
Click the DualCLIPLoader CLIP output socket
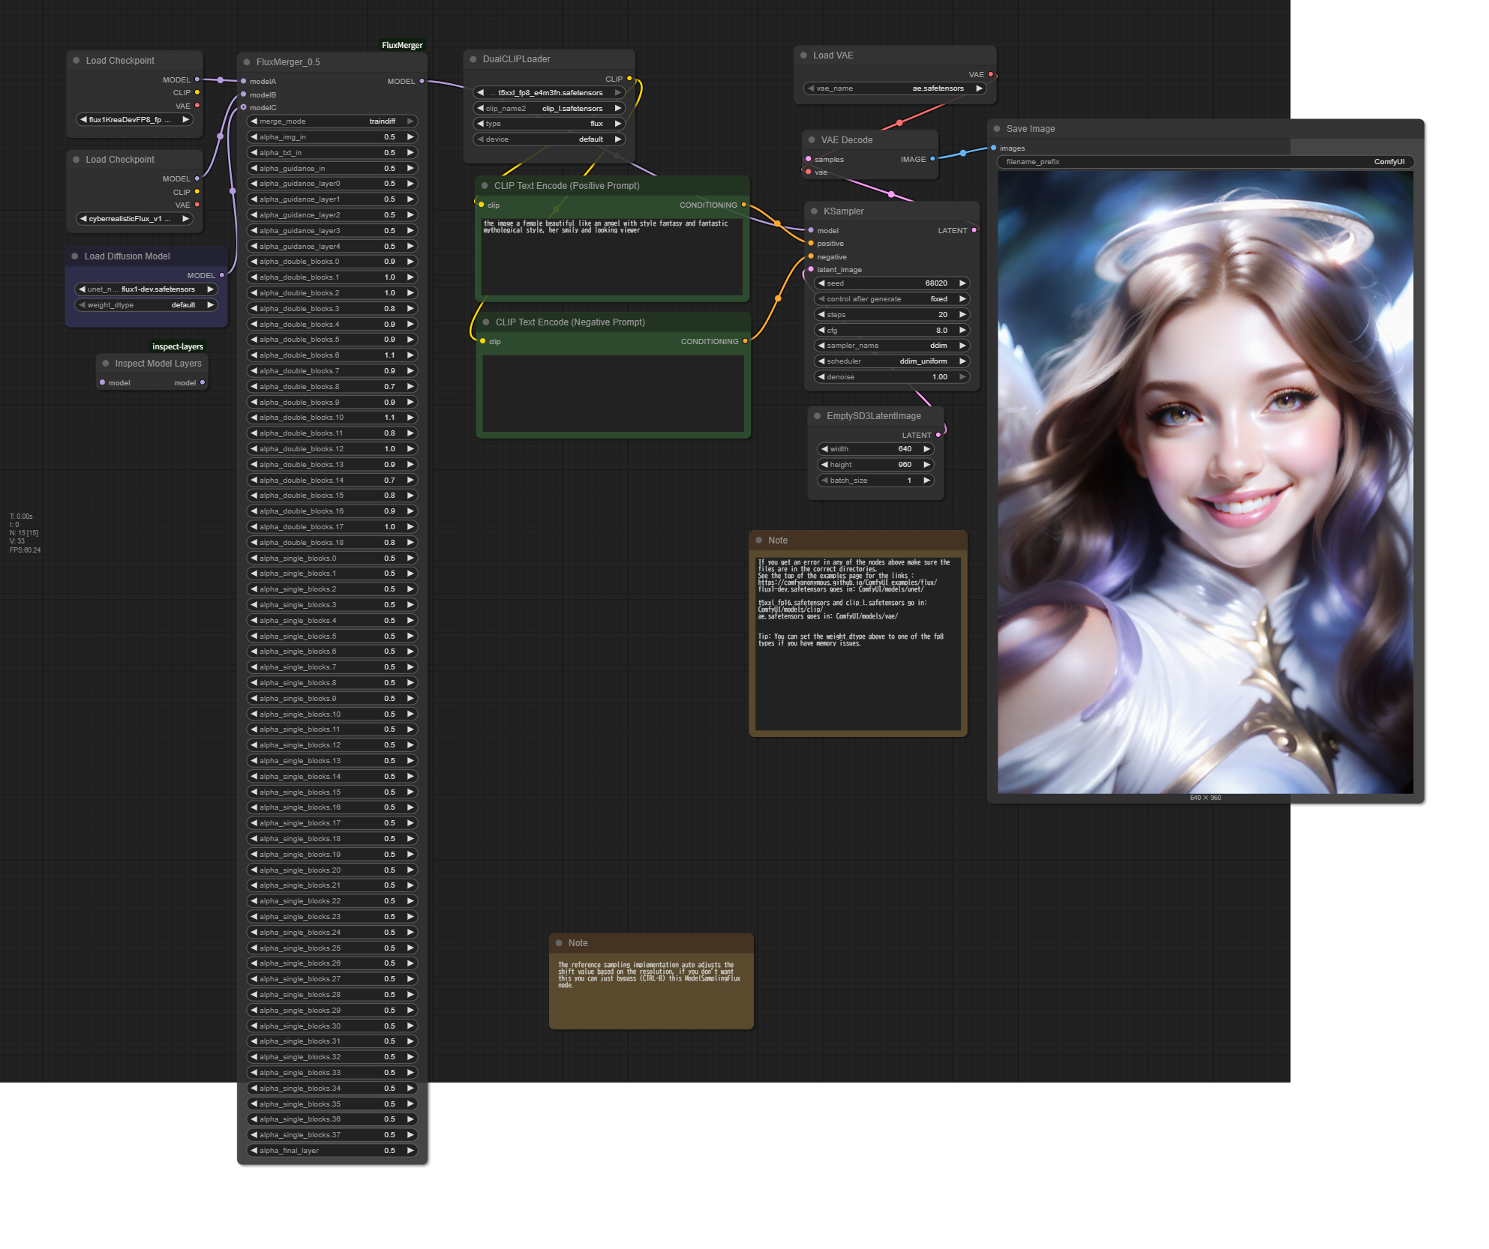(x=629, y=79)
